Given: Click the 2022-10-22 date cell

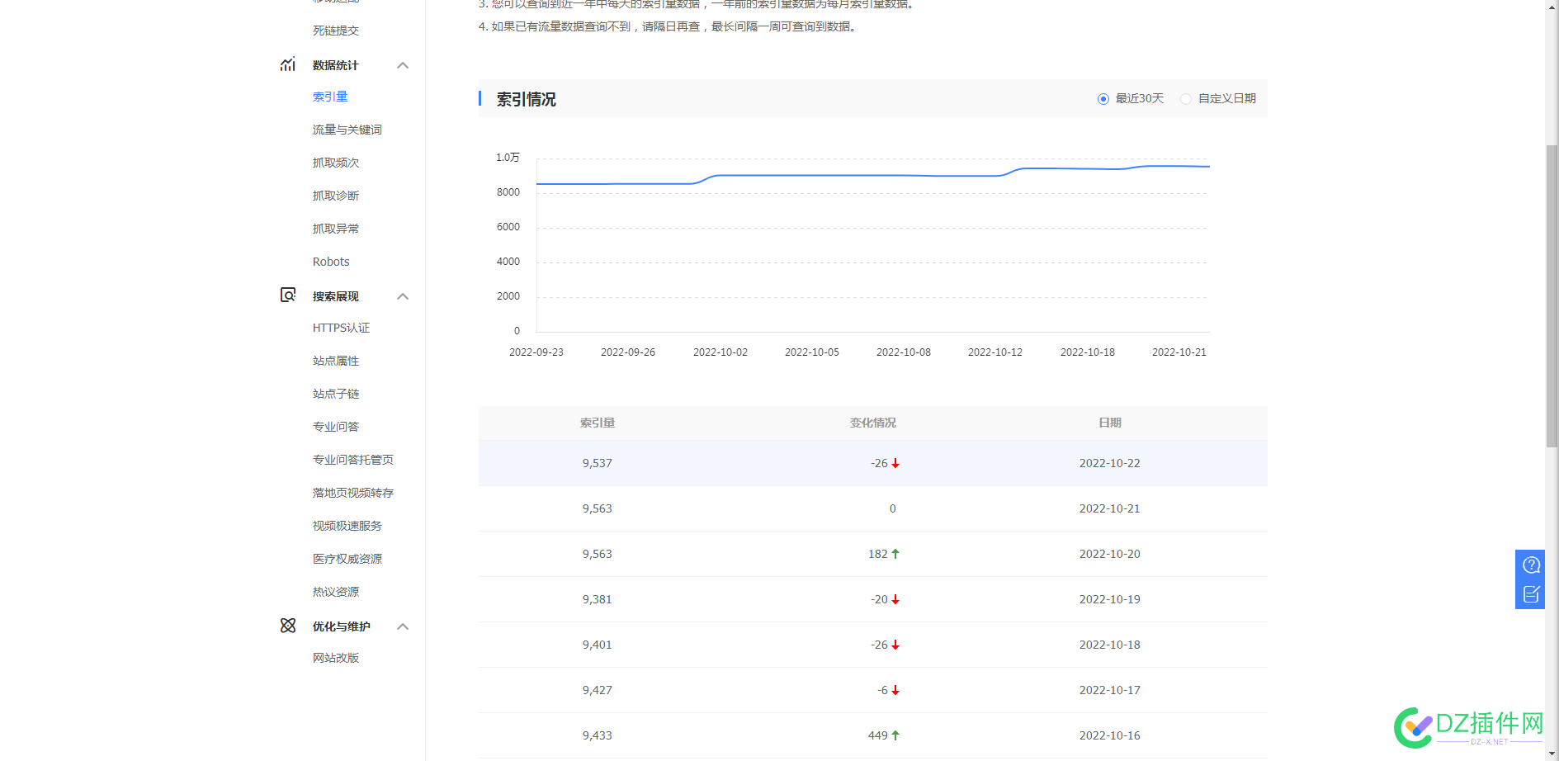Looking at the screenshot, I should pyautogui.click(x=1110, y=463).
